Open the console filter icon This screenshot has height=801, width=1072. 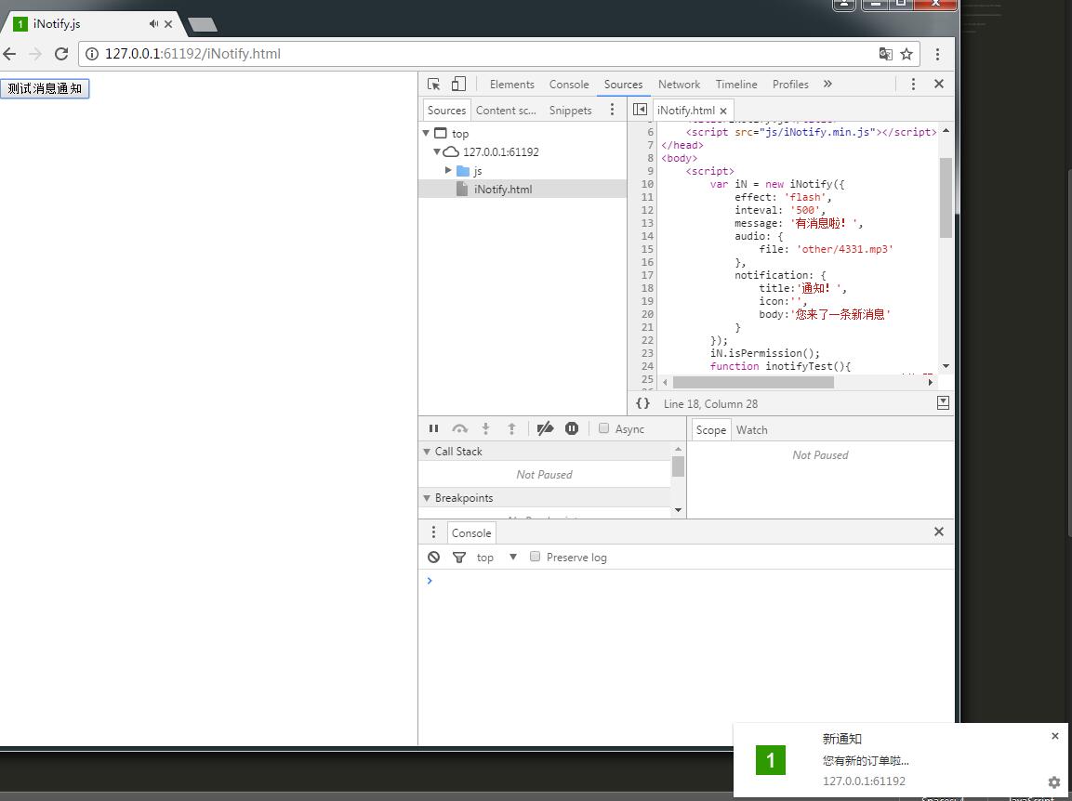(x=458, y=557)
